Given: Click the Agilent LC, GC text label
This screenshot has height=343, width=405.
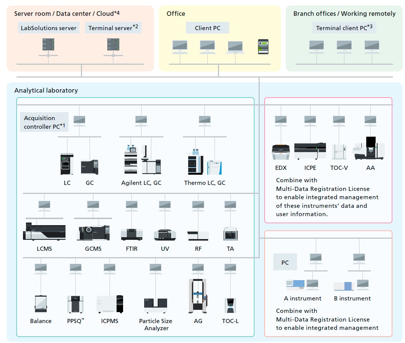Looking at the screenshot, I should click(x=141, y=183).
